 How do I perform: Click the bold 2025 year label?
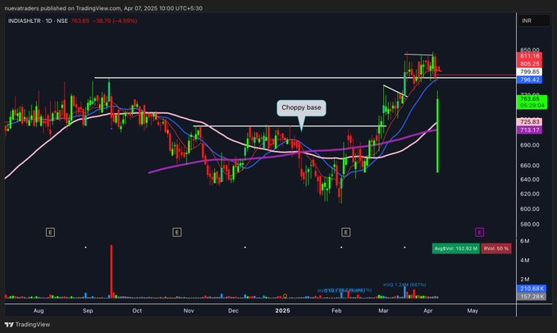[x=283, y=311]
